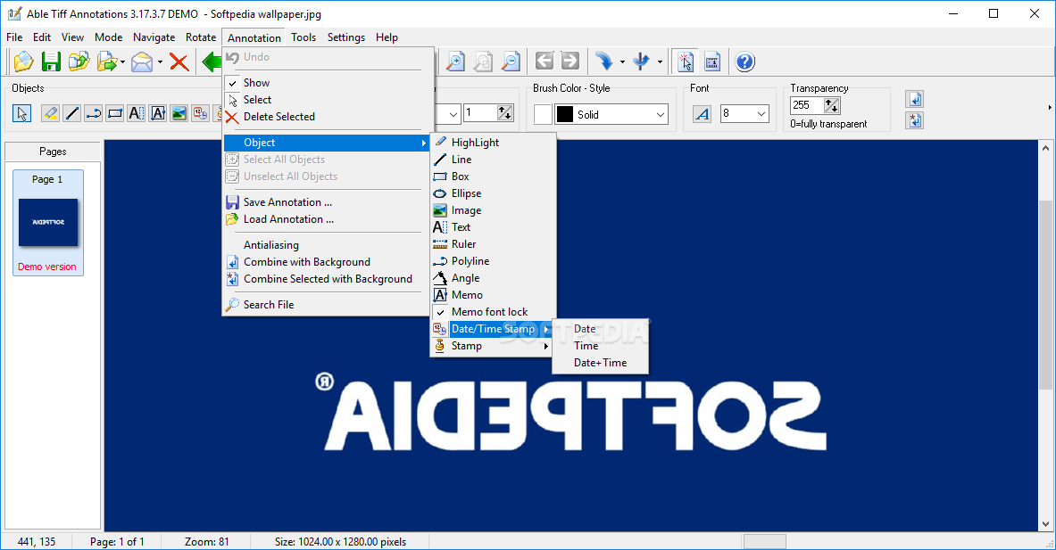Image resolution: width=1056 pixels, height=550 pixels.
Task: Click the red X delete toolbar icon
Action: pyautogui.click(x=179, y=62)
